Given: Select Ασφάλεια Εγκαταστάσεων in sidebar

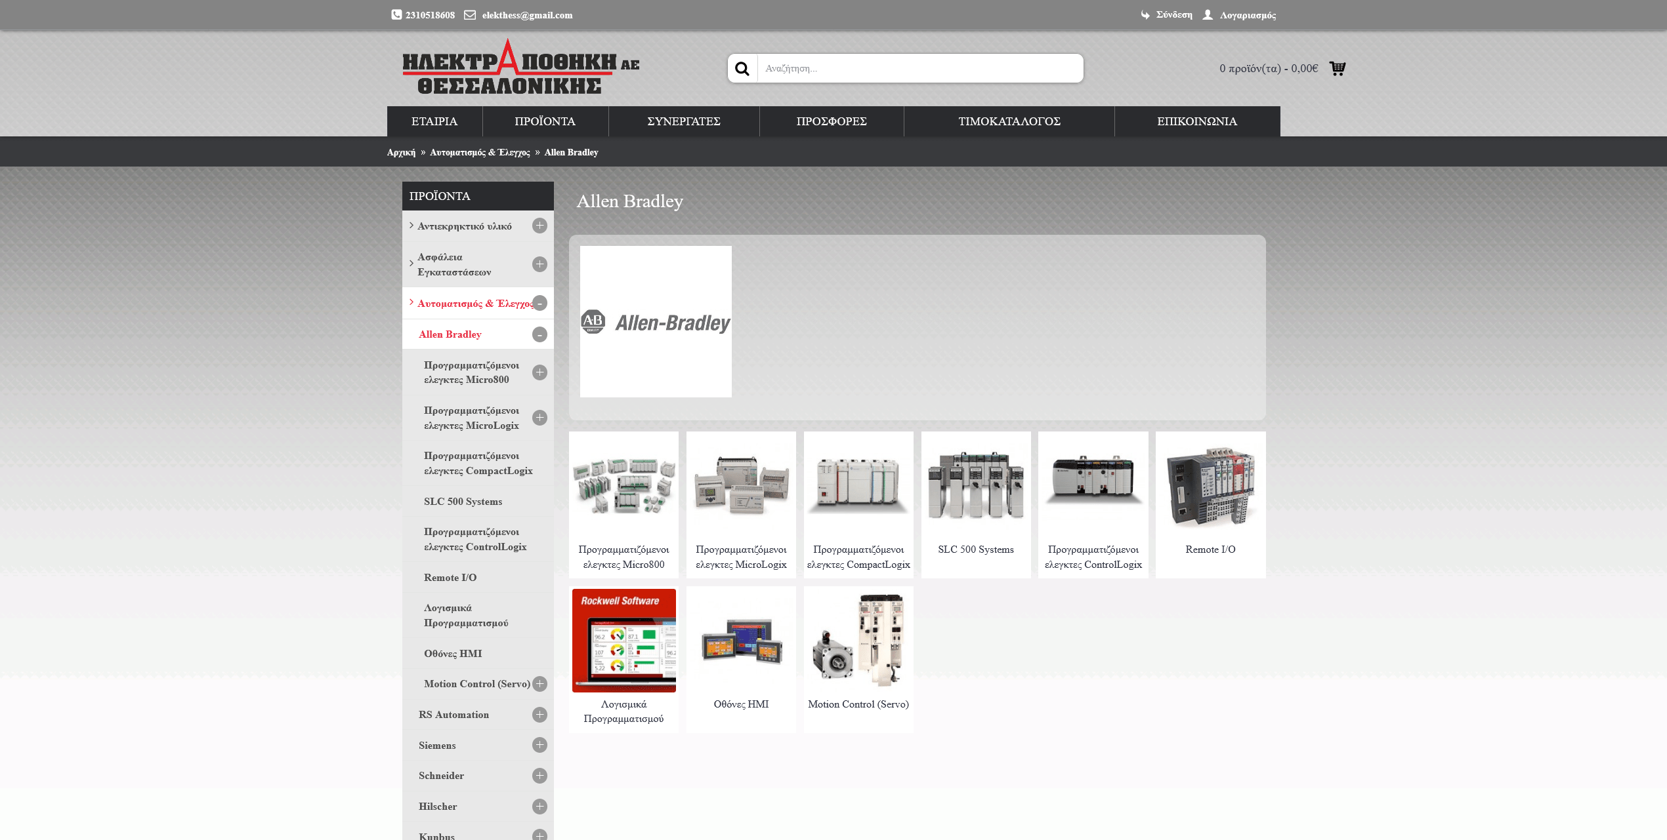Looking at the screenshot, I should 454,264.
